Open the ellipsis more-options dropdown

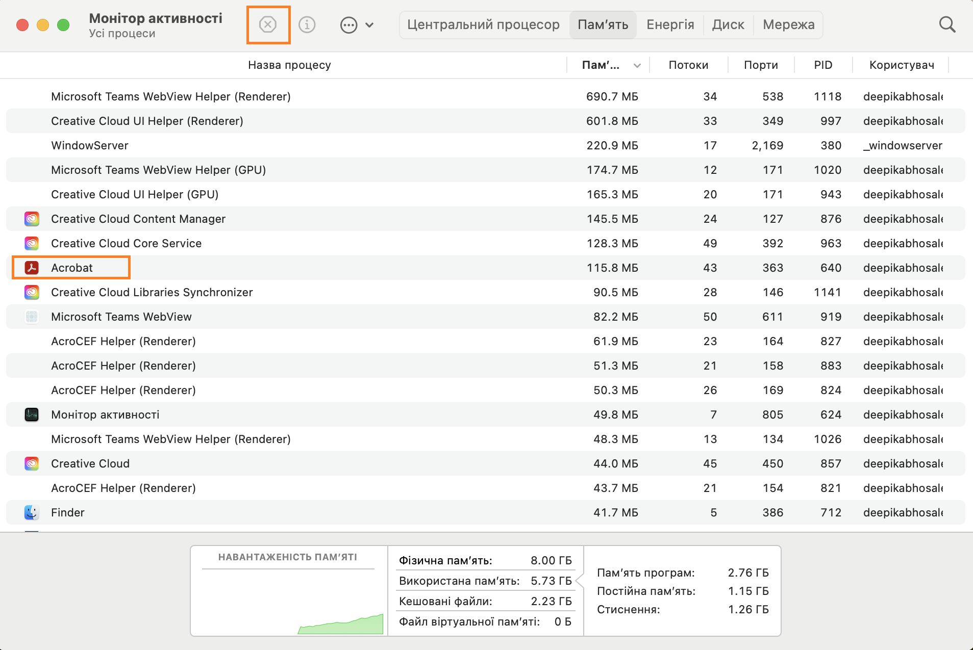point(357,25)
